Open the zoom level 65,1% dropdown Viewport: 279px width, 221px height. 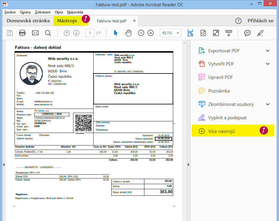(x=178, y=33)
